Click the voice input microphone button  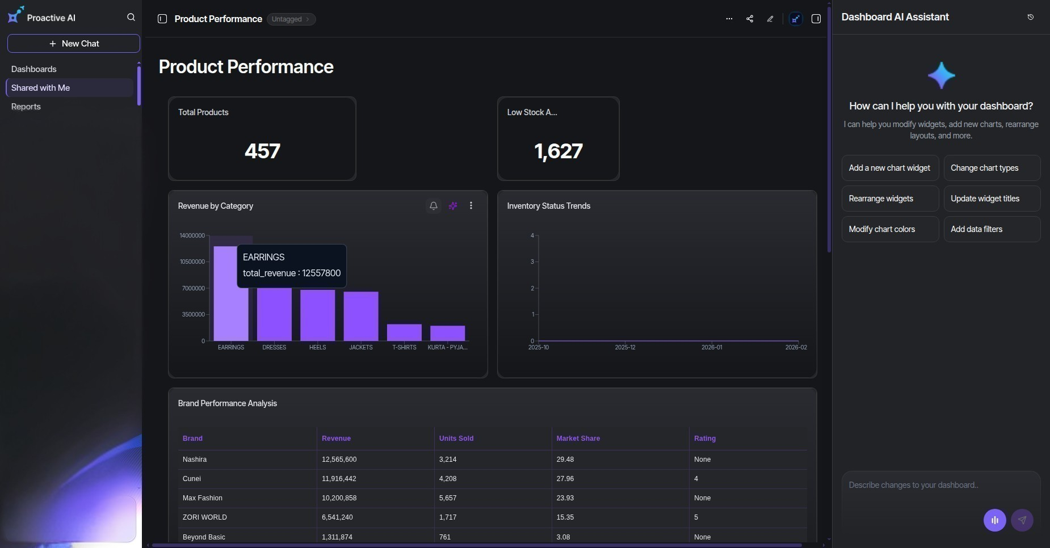click(995, 520)
